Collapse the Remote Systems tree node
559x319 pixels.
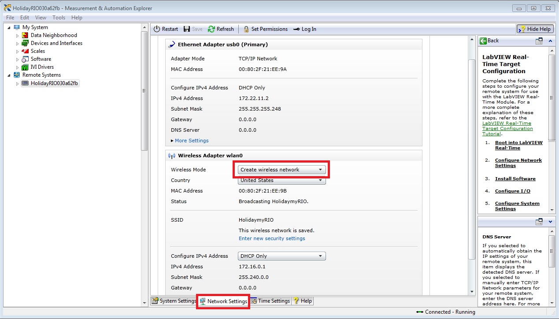(x=9, y=75)
